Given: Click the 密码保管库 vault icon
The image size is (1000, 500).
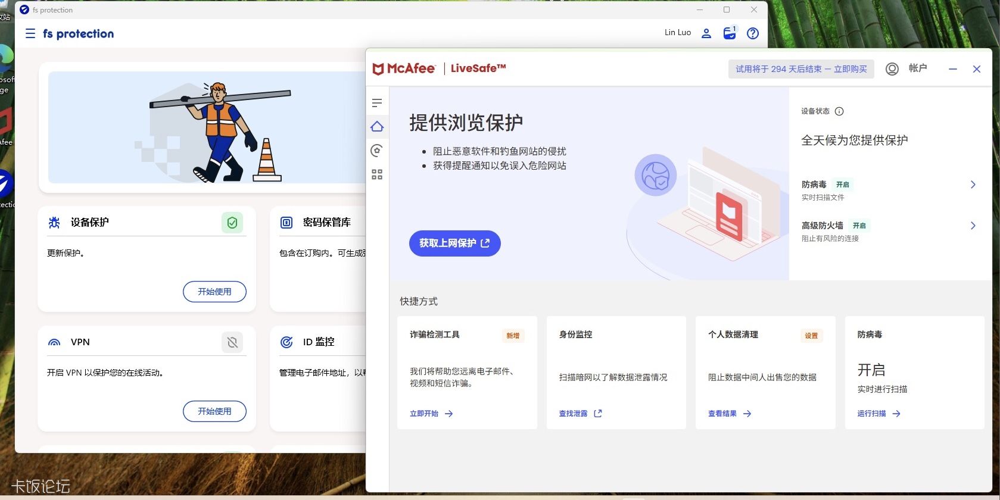Looking at the screenshot, I should [286, 223].
